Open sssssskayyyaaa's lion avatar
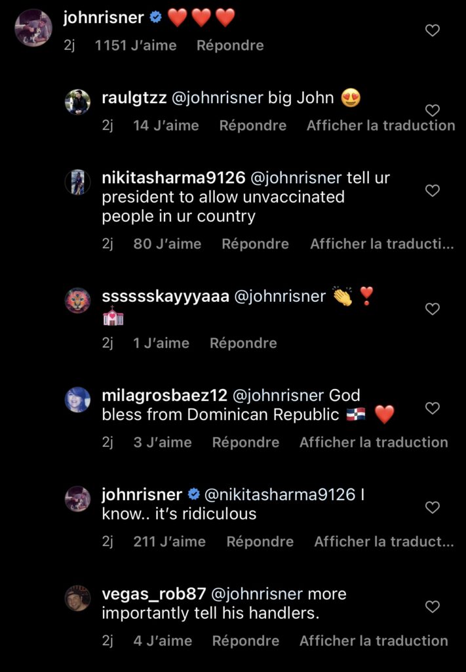The height and width of the screenshot is (672, 466). tap(78, 301)
